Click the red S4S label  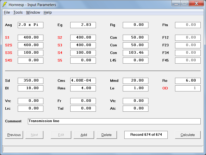9,61
